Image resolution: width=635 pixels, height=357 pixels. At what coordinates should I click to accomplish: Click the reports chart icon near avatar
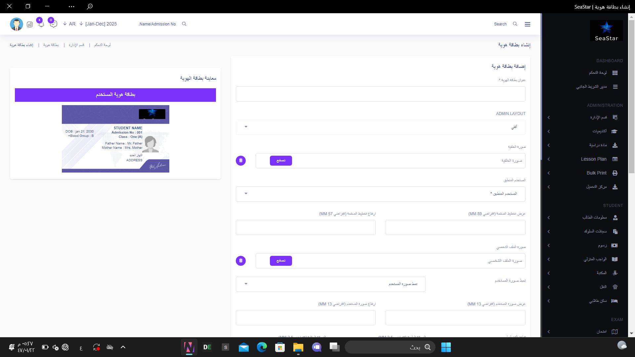tap(30, 24)
